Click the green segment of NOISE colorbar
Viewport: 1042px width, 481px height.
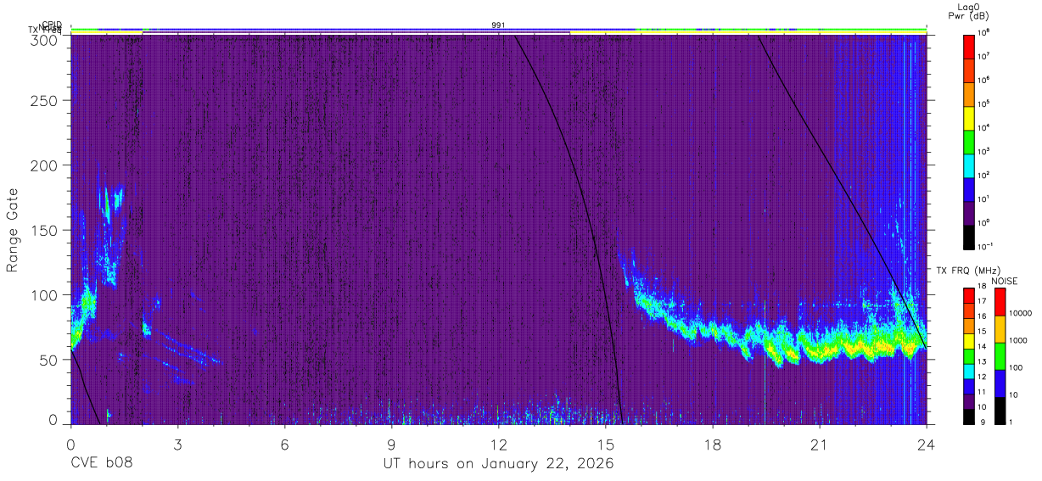[x=999, y=355]
